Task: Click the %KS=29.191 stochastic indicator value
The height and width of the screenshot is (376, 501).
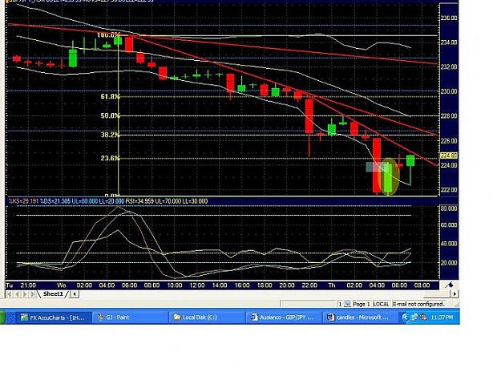Action: tap(23, 201)
